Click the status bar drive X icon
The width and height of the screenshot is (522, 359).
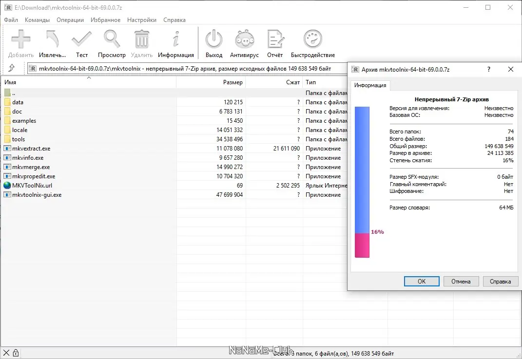click(x=6, y=353)
